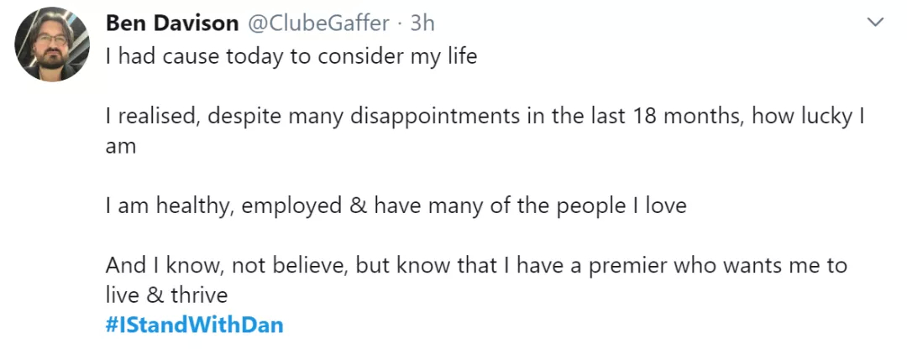Screen dimensions: 907x354
Task: Click the text "I am healthy, employed"
Action: (224, 206)
